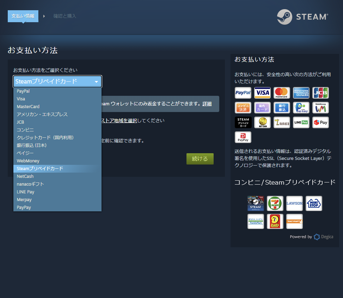Open the 支払い情報 step tab
Viewport: 343px width, 298px height.
pyautogui.click(x=23, y=16)
